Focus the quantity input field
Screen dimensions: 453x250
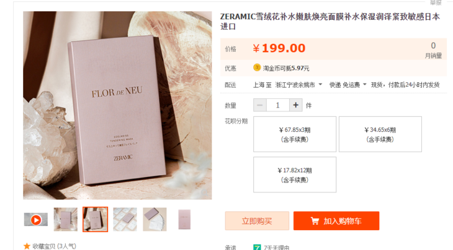point(277,105)
